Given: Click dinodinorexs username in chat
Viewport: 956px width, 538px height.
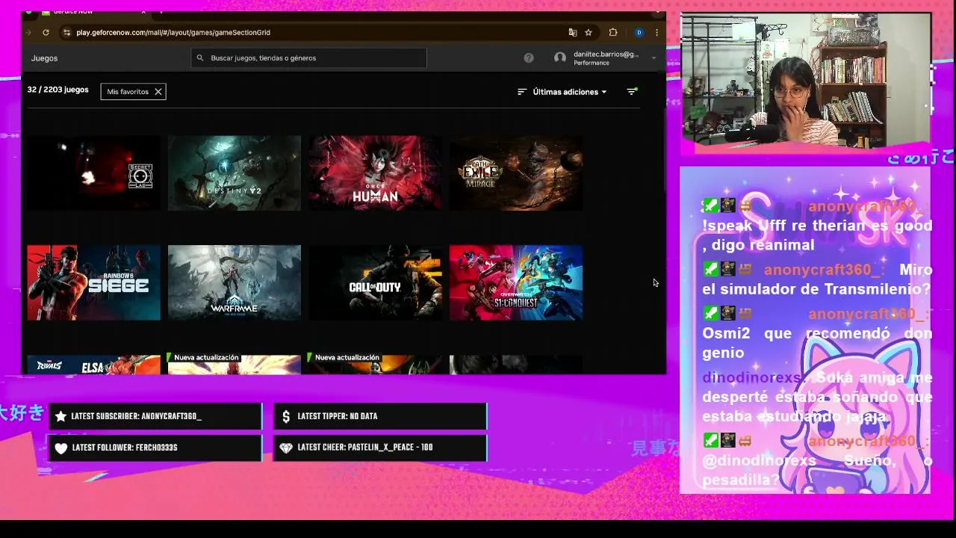Looking at the screenshot, I should click(x=752, y=377).
